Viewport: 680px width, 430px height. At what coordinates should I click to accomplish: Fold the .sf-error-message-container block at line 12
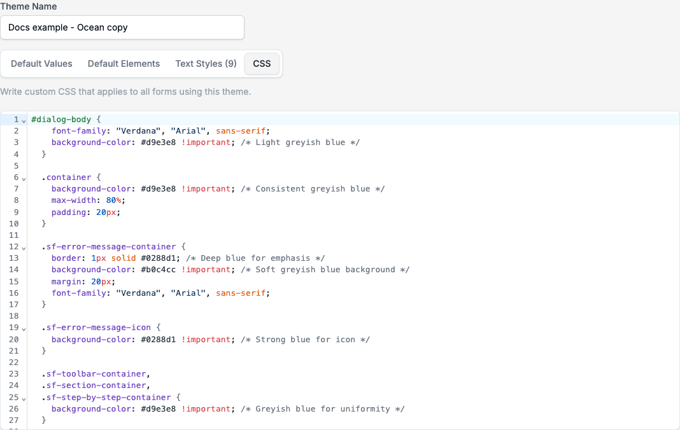coord(24,248)
